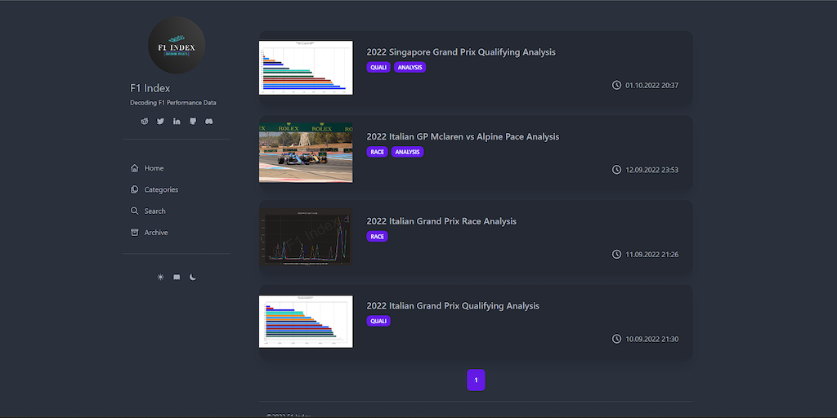The image size is (837, 418).
Task: Select page 1 pagination button
Action: [477, 380]
